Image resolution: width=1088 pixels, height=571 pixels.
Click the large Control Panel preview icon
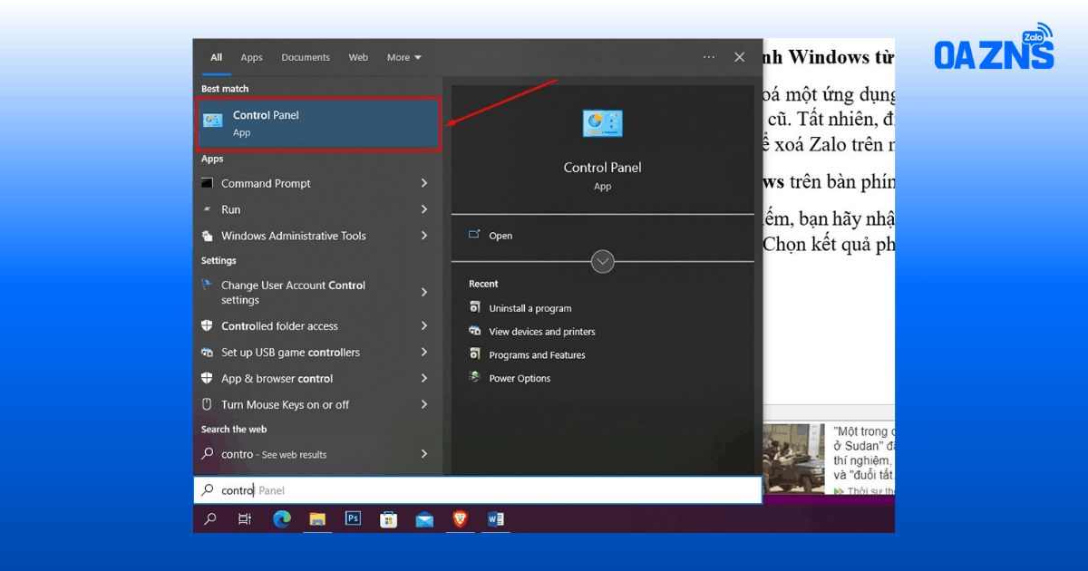[x=603, y=123]
